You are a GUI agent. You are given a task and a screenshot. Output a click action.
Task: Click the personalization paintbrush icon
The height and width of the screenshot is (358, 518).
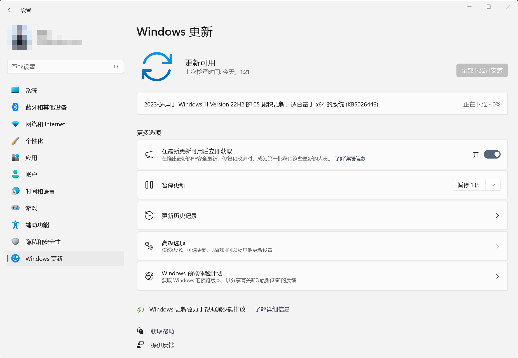(15, 141)
